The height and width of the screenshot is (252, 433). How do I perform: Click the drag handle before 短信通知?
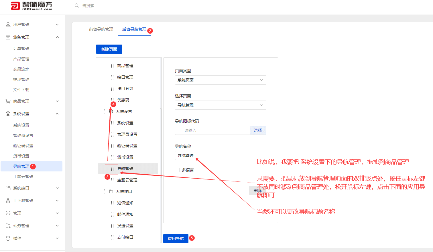[112, 203]
